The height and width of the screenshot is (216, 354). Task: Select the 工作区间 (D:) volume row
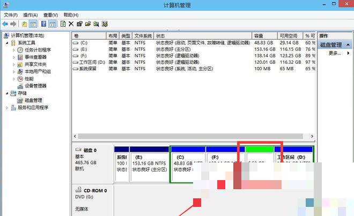point(194,62)
